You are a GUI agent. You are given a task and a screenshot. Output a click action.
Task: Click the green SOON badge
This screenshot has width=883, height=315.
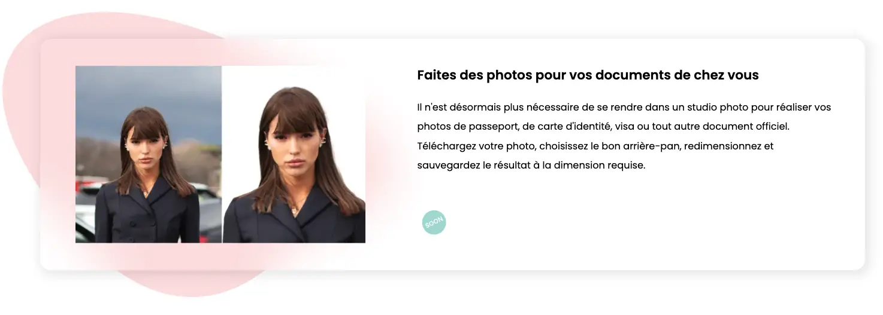point(434,222)
